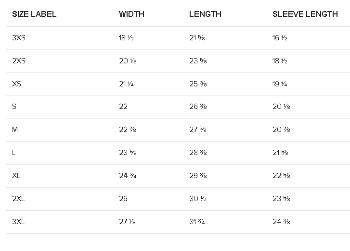
Task: Select the XL size row label
Action: (x=16, y=176)
